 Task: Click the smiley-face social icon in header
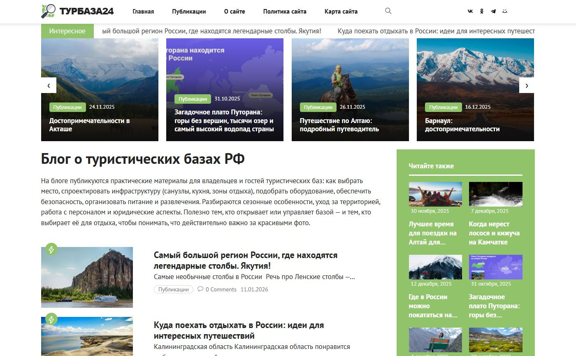pyautogui.click(x=505, y=12)
